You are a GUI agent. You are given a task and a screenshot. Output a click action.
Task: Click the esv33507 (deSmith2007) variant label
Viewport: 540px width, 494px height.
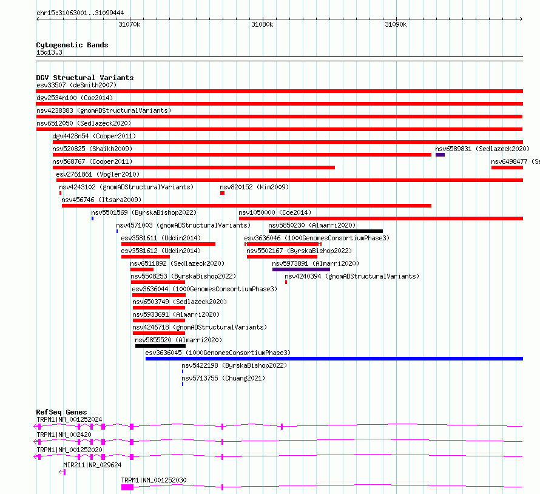(76, 85)
